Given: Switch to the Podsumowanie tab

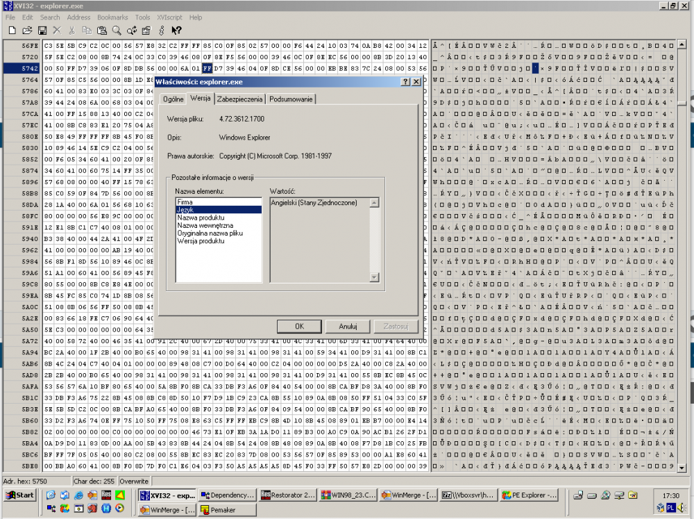Looking at the screenshot, I should pyautogui.click(x=290, y=99).
